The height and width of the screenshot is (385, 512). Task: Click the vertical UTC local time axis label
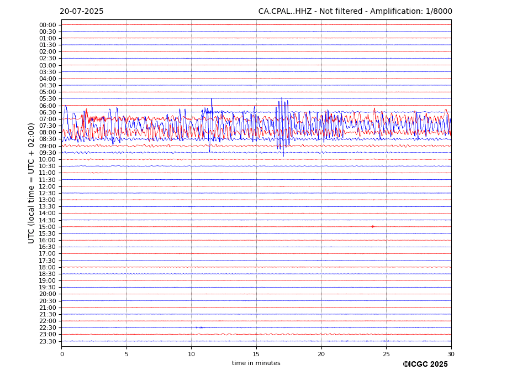31,183
